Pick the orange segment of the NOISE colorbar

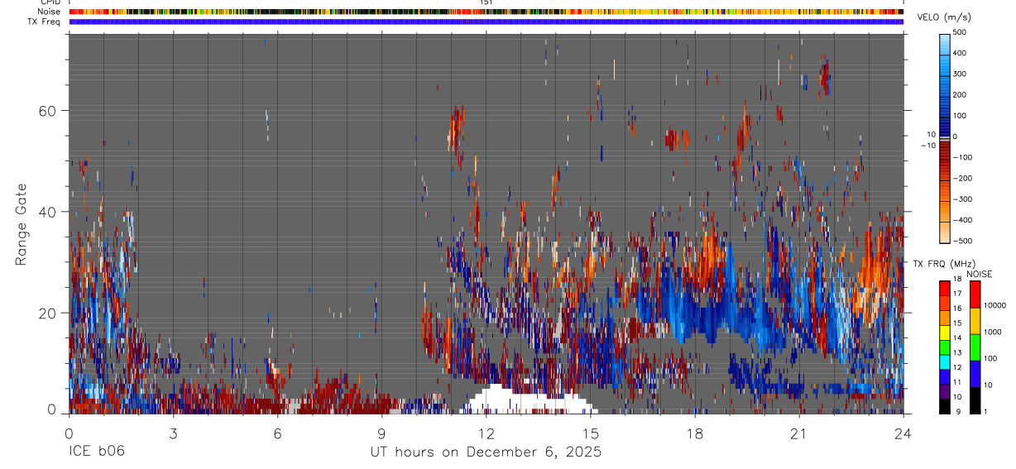975,321
